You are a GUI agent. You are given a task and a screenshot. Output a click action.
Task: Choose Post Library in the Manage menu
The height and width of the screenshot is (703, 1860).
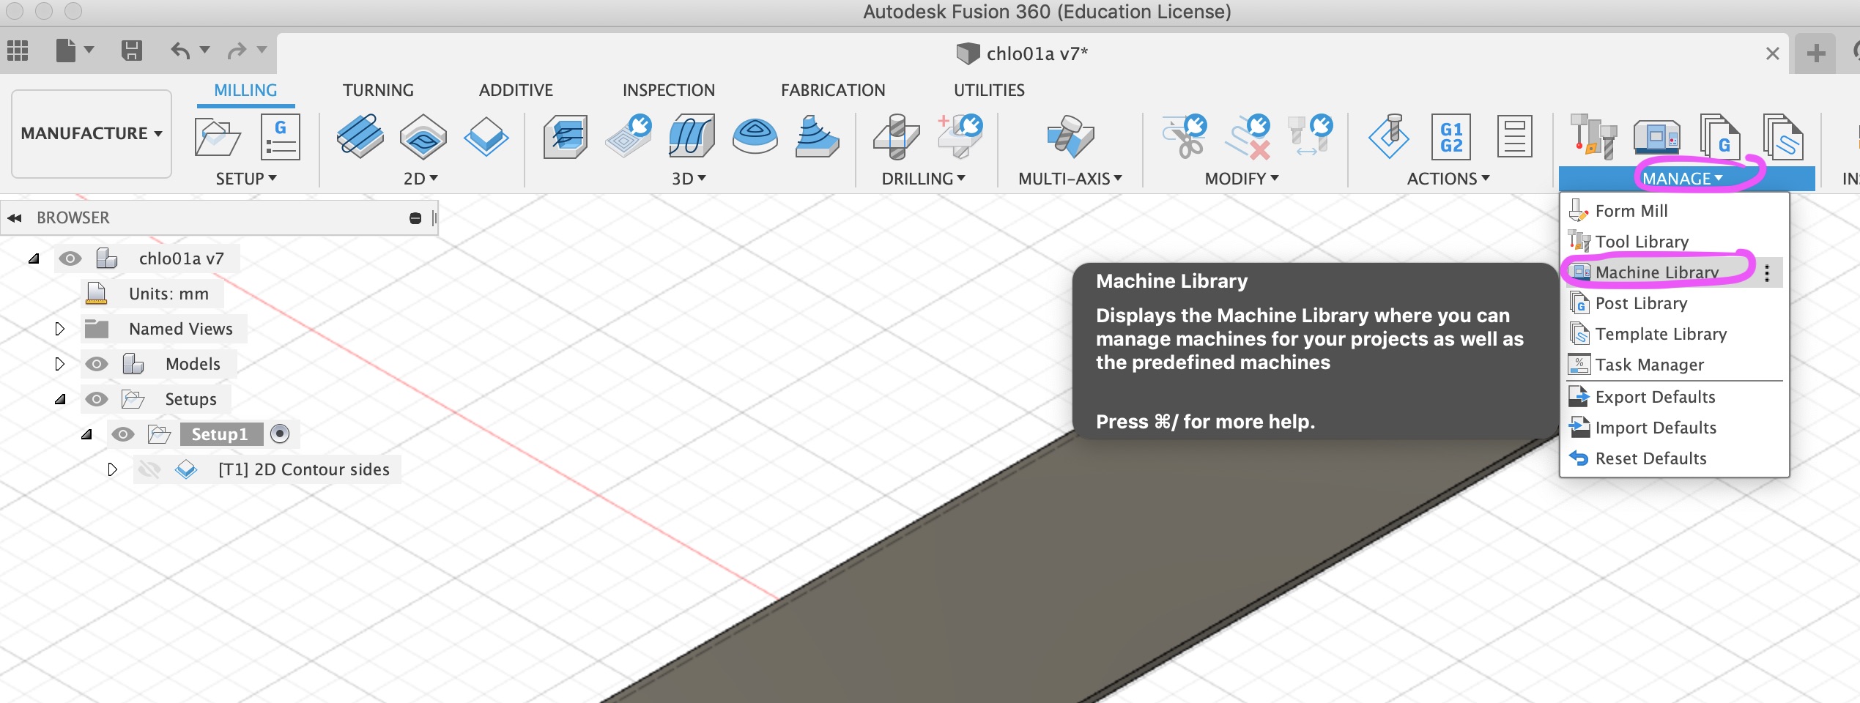tap(1674, 303)
